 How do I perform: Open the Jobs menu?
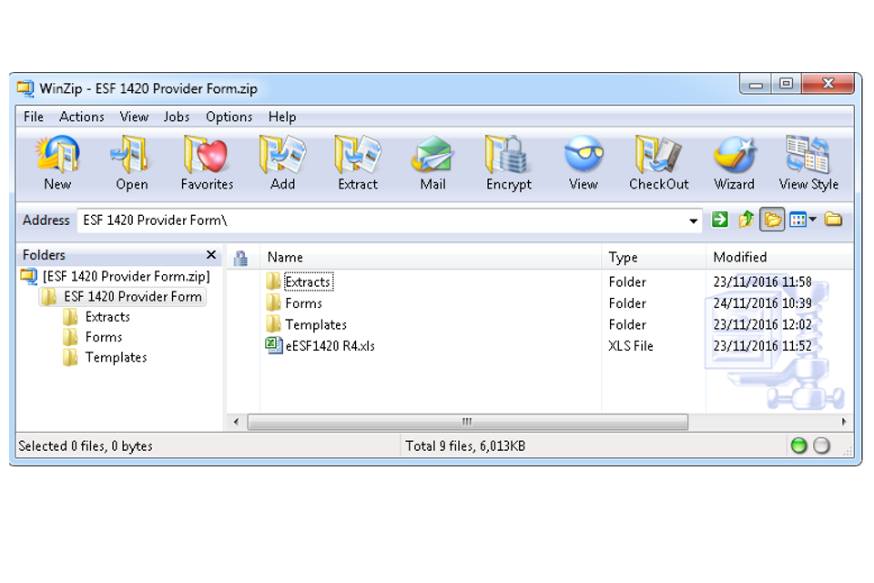tap(177, 117)
